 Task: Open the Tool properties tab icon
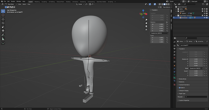pyautogui.click(x=174, y=42)
